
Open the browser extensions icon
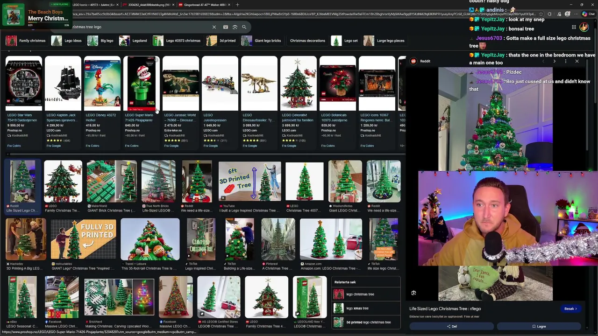tap(549, 14)
